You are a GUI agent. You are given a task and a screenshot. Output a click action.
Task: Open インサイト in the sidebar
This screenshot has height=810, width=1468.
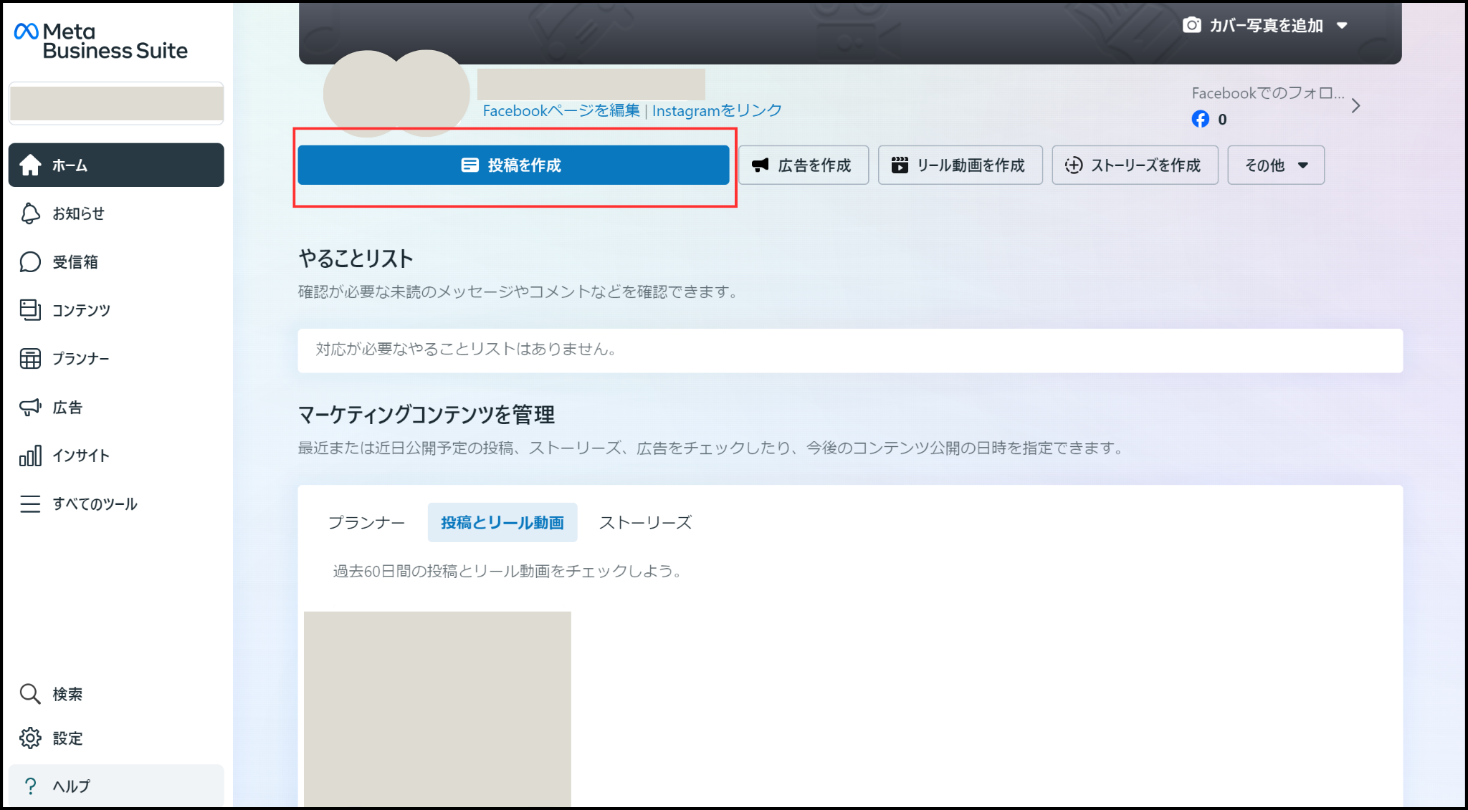tap(116, 455)
